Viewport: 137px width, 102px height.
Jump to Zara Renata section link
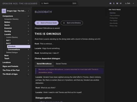(x=113, y=23)
